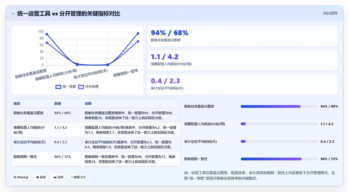349x192 pixels.
Task: Click 脱敏任务覆盖完整度 label in the first stat card
Action: click(166, 40)
